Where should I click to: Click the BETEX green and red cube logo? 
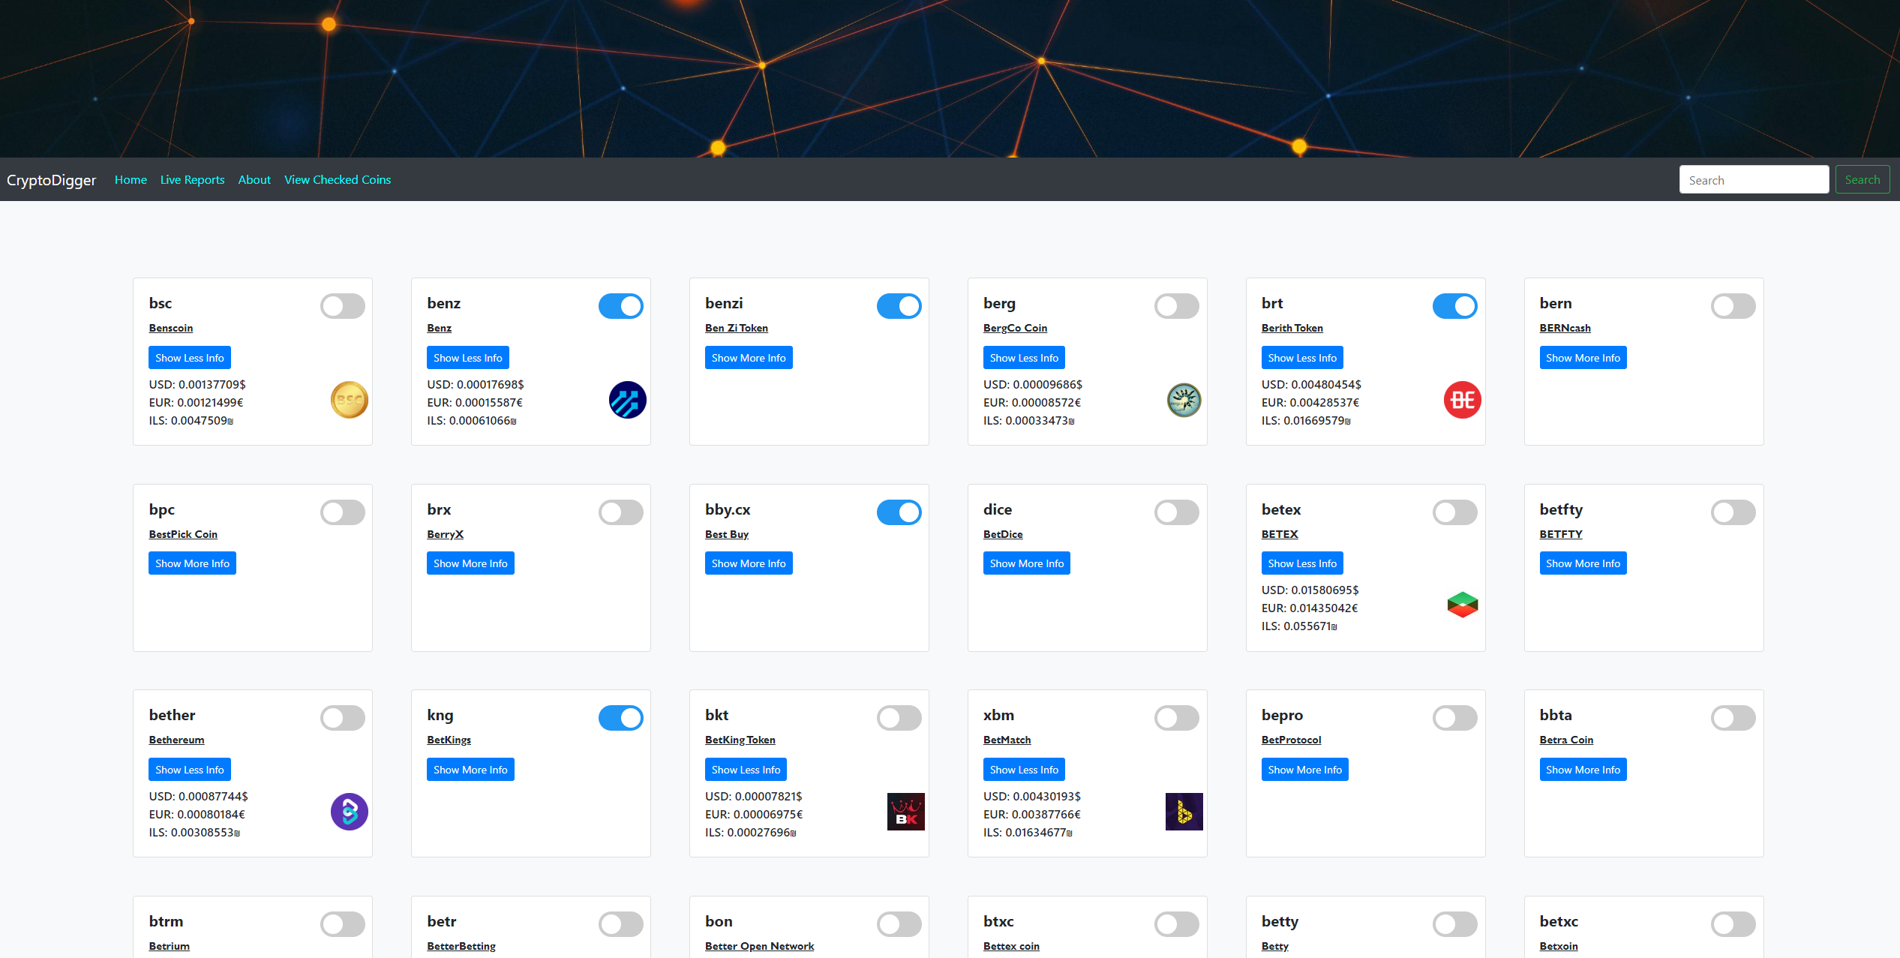(x=1462, y=605)
